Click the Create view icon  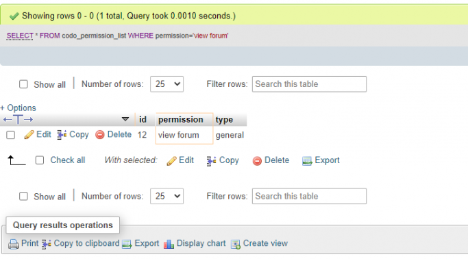[236, 244]
